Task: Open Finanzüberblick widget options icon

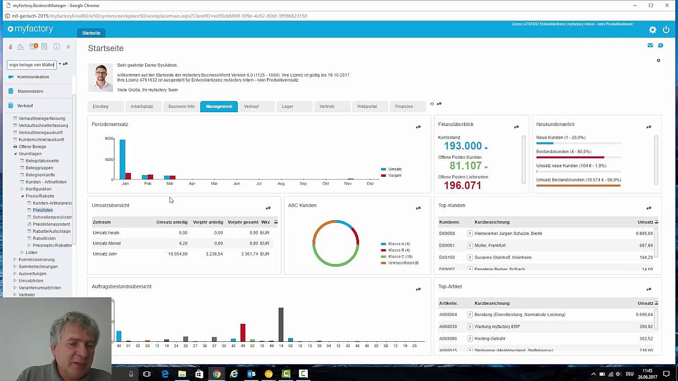Action: coord(516,127)
